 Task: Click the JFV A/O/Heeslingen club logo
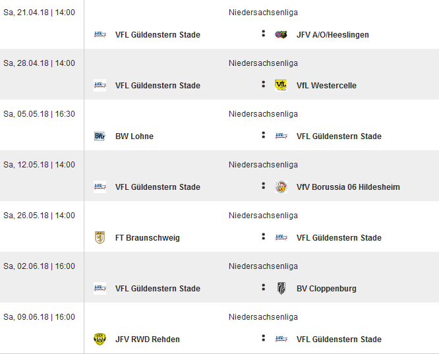click(281, 34)
